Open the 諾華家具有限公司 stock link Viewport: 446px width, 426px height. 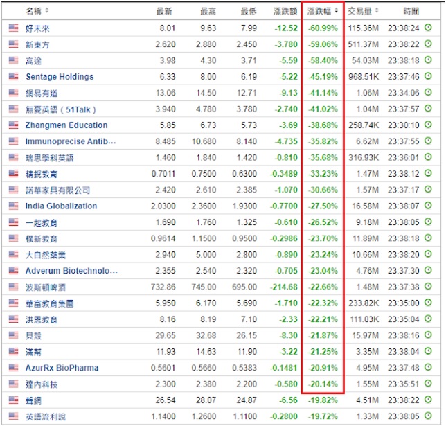coord(57,190)
